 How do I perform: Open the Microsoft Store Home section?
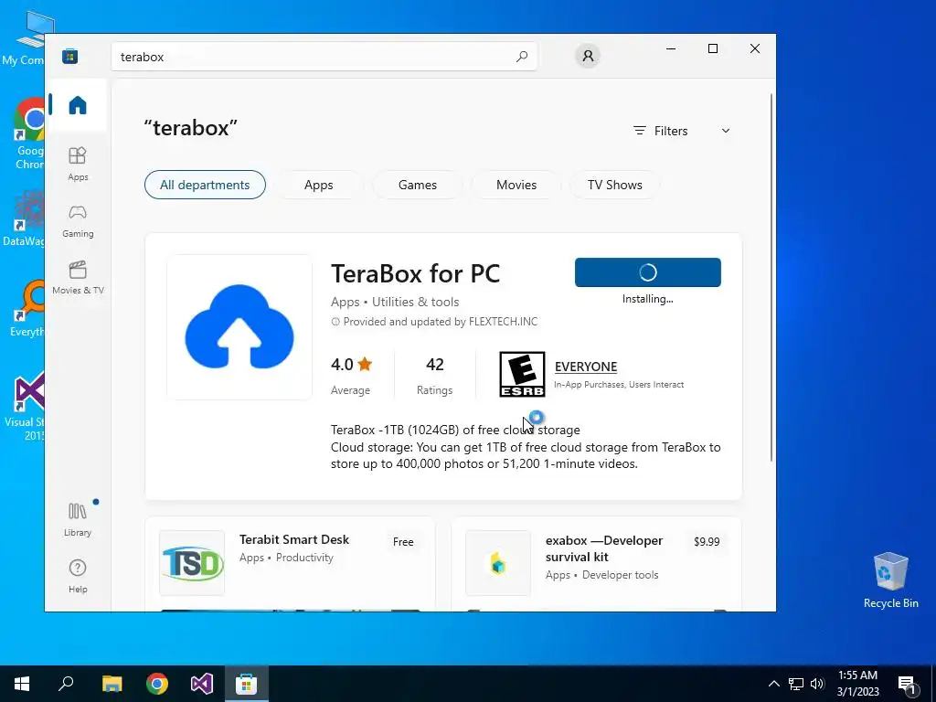tap(78, 105)
